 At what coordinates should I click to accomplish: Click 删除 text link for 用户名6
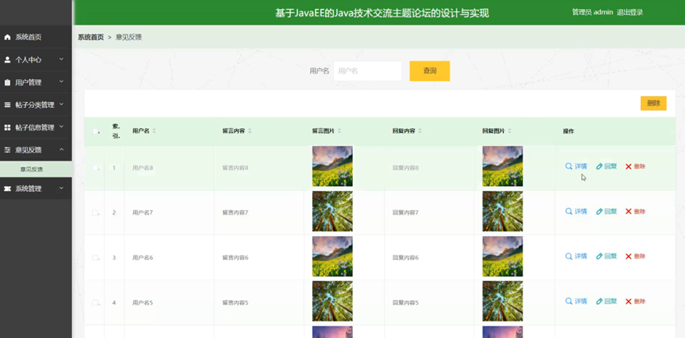(x=639, y=256)
